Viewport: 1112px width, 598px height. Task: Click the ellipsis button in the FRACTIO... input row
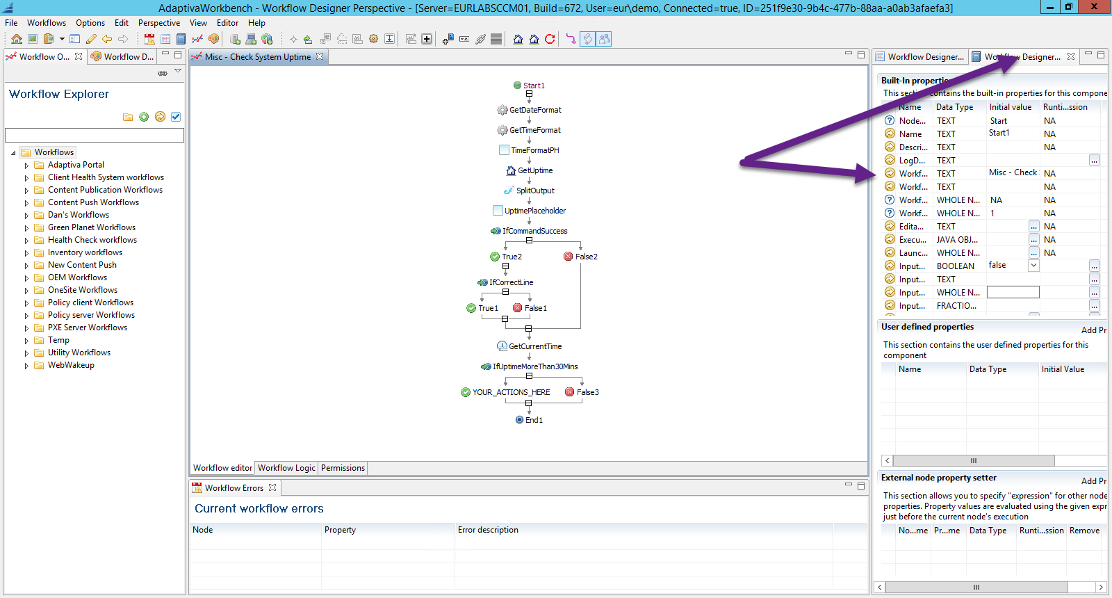1095,306
